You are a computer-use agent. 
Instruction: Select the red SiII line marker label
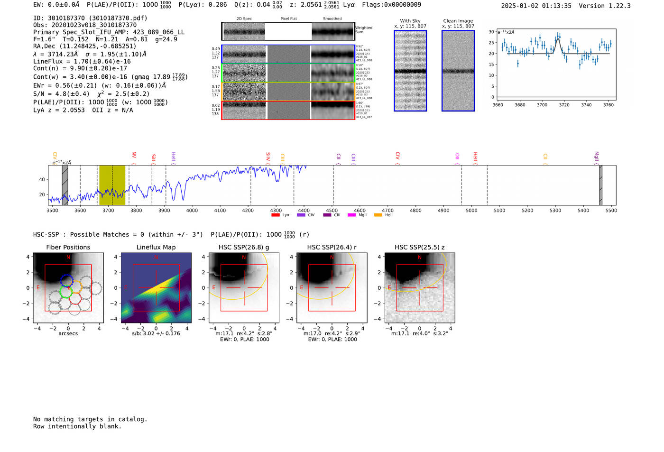154,157
